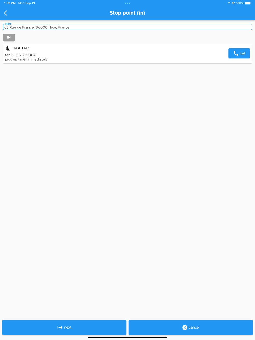Tap the phone handset icon in call button

click(236, 53)
